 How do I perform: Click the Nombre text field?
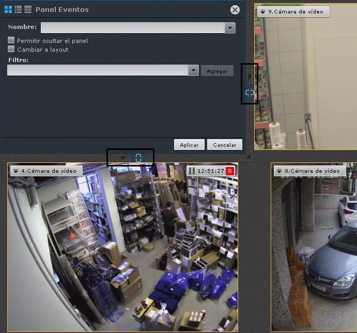coord(133,28)
